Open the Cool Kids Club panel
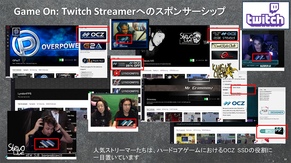The width and height of the screenshot is (291, 163). [225, 46]
